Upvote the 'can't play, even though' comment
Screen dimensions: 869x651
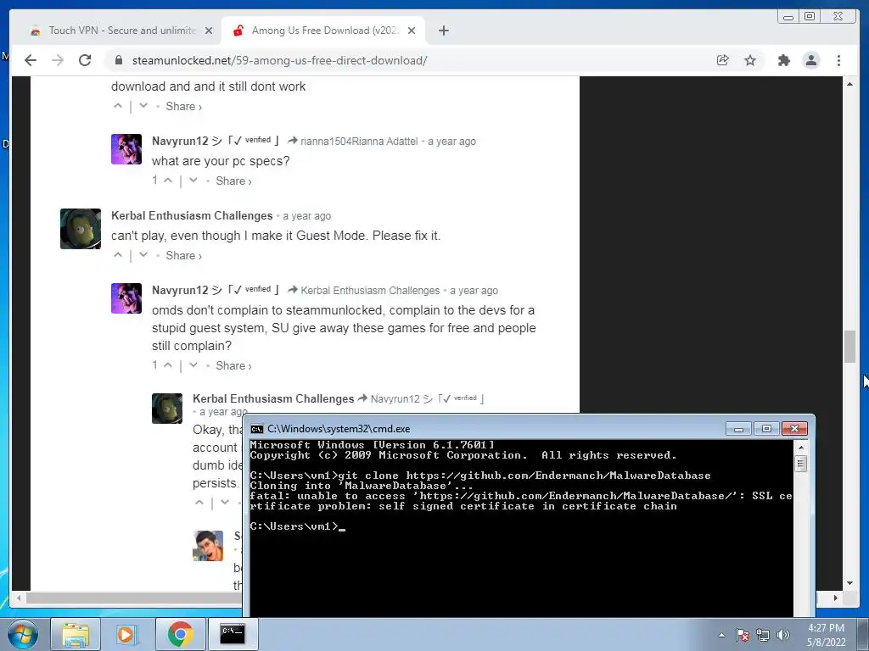[117, 254]
